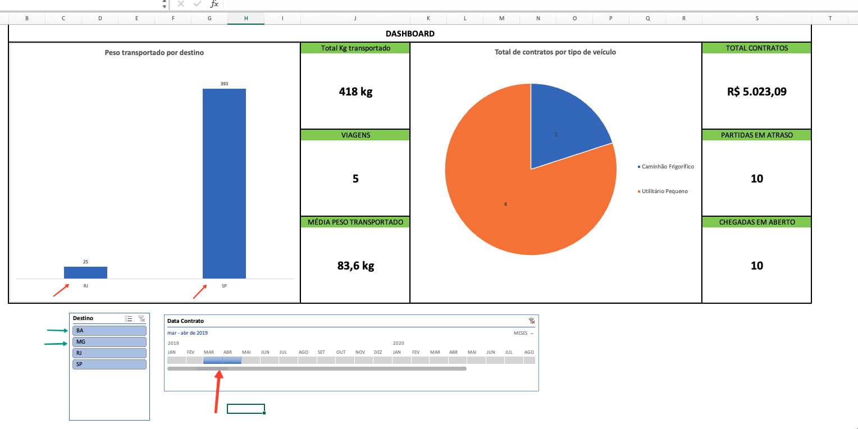Select the AGO 2019 segment on the timeline
The width and height of the screenshot is (858, 429).
pos(307,360)
